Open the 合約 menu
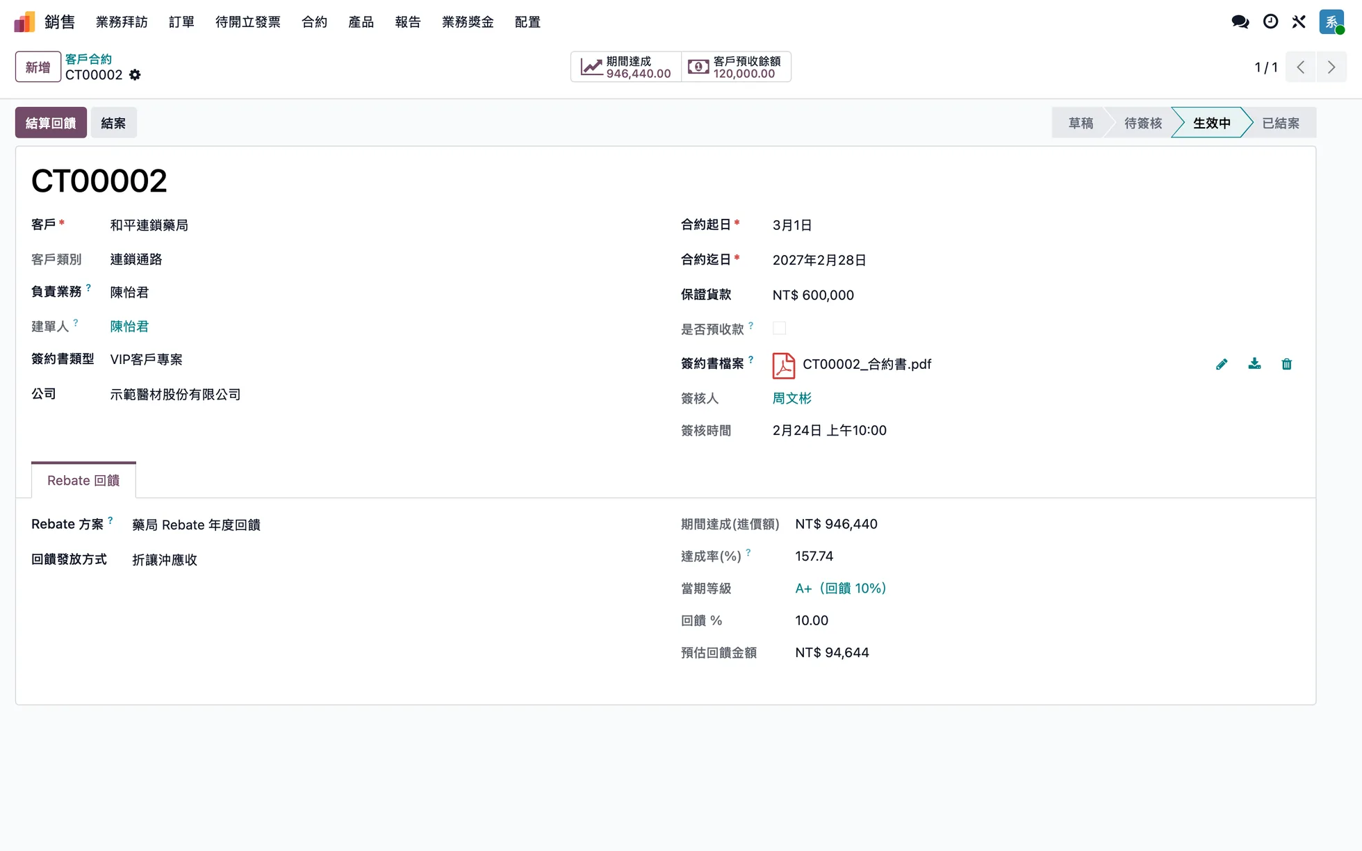 pyautogui.click(x=314, y=22)
